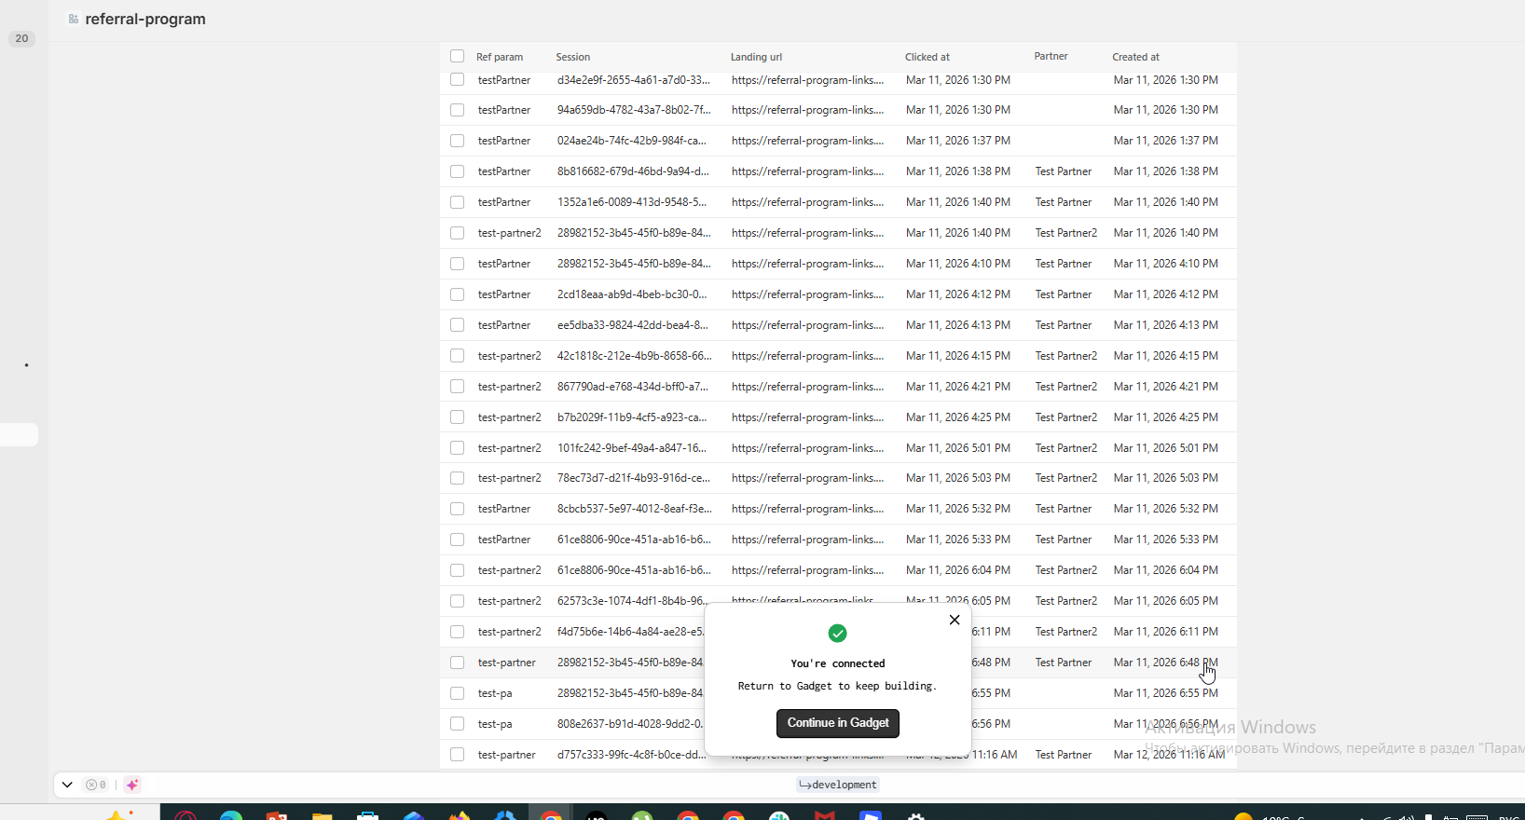The image size is (1525, 820).
Task: Click "You're connected" heading in popup
Action: click(838, 663)
